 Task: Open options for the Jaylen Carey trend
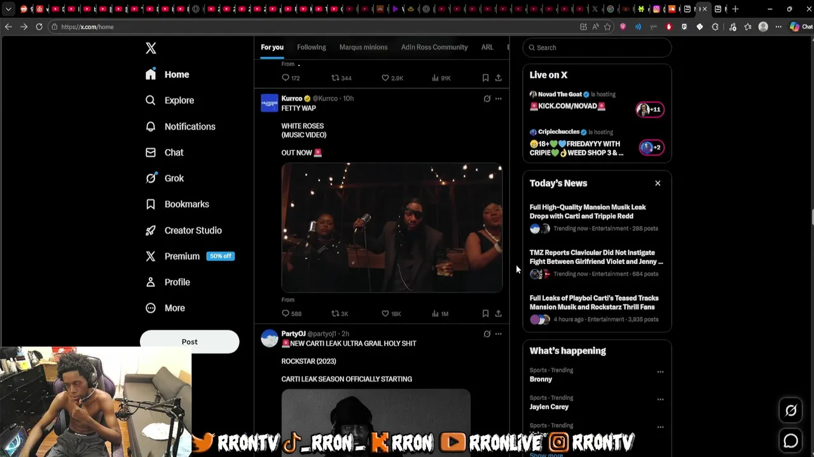click(660, 400)
